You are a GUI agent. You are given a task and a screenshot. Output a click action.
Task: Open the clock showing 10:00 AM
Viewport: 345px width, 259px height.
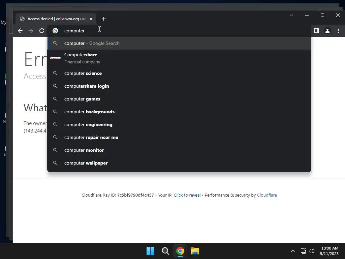point(330,251)
